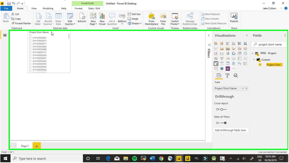Choose the Treemap visualization icon
This screenshot has width=289, height=163.
click(239, 53)
